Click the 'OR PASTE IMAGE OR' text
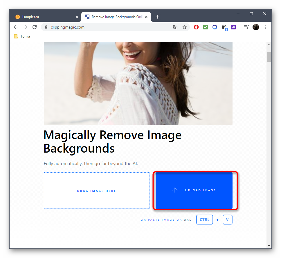 (161, 220)
